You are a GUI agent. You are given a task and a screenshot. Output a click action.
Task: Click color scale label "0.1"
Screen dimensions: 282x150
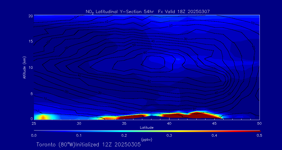click(x=79, y=136)
